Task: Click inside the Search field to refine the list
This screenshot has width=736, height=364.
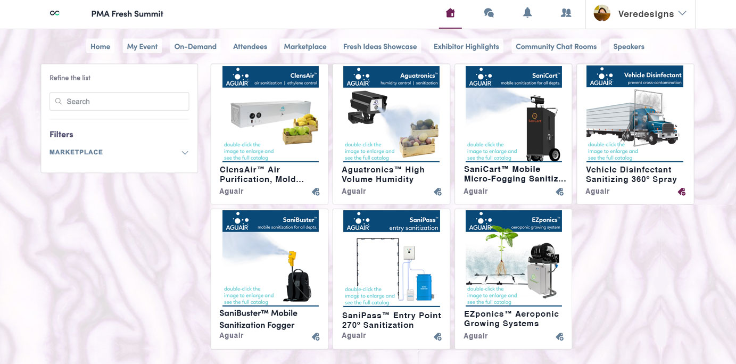Action: click(119, 101)
